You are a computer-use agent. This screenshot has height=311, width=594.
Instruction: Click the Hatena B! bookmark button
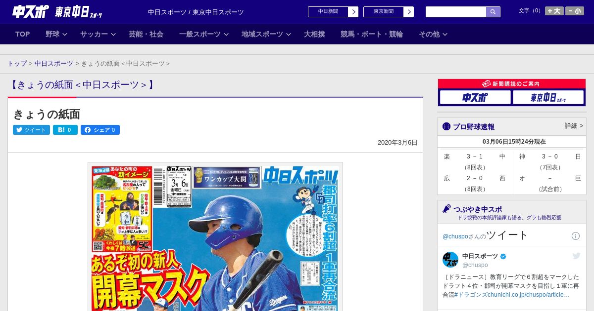pos(65,130)
